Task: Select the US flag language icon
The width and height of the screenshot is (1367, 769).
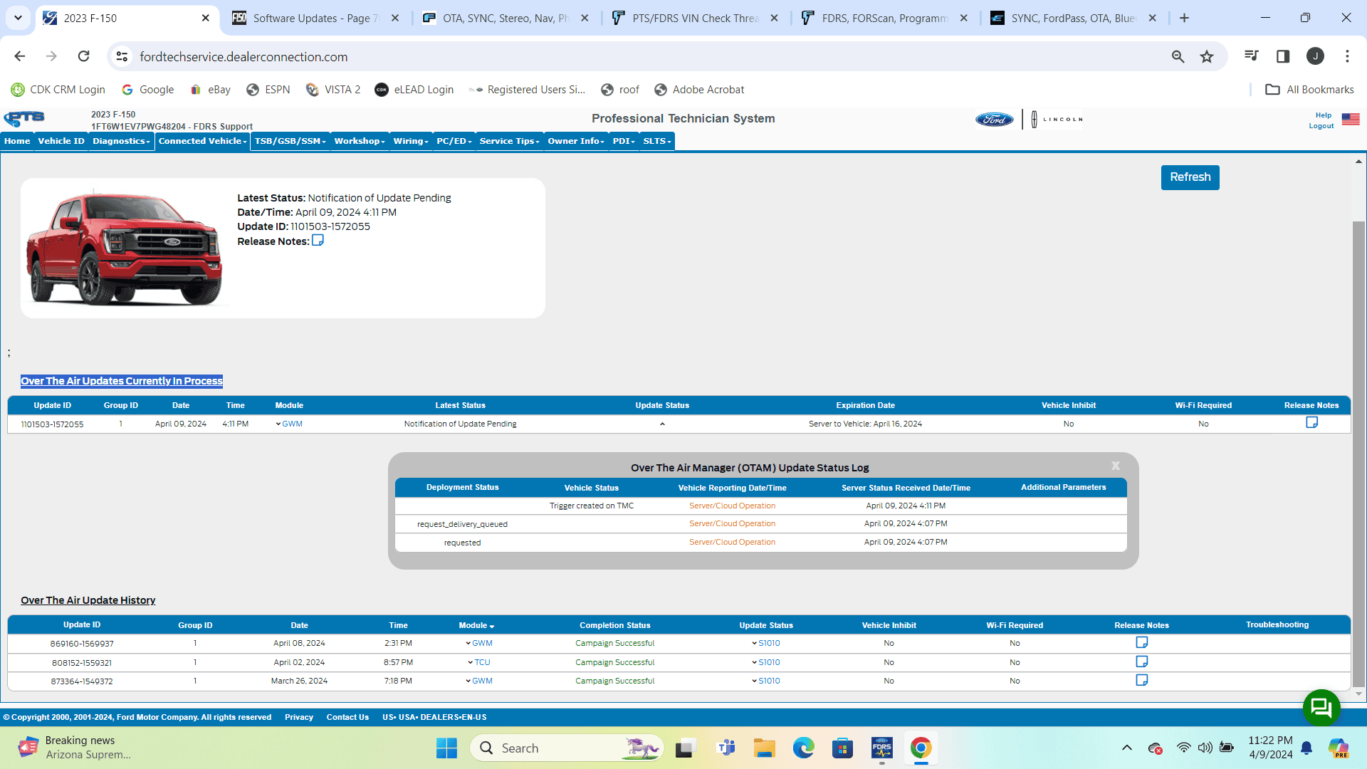Action: (x=1351, y=120)
